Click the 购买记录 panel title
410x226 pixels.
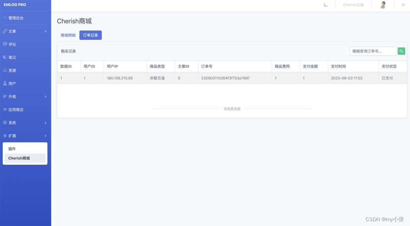pyautogui.click(x=68, y=51)
